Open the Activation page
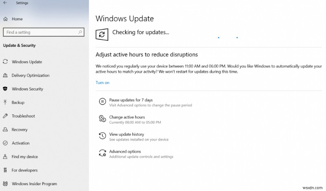Image resolution: width=326 pixels, height=191 pixels. 21,143
